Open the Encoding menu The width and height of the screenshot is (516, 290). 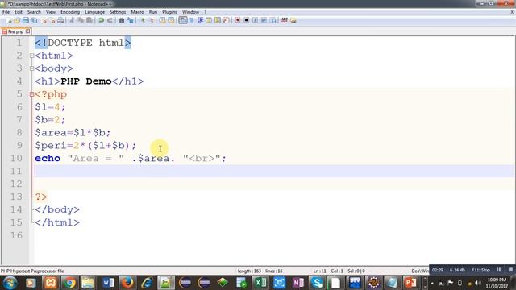pos(70,12)
